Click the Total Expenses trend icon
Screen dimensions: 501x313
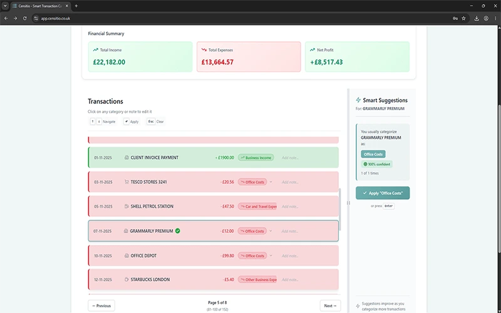point(204,50)
